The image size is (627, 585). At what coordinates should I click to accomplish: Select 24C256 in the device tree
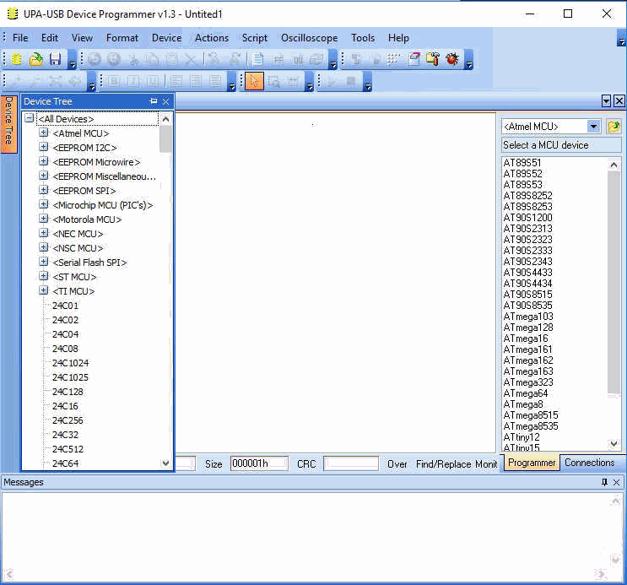click(68, 420)
